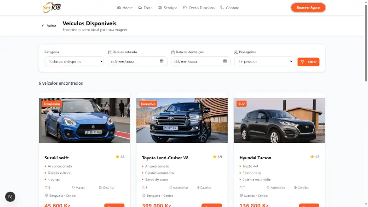Click the Frota car icon
The image size is (368, 207).
coord(140,8)
